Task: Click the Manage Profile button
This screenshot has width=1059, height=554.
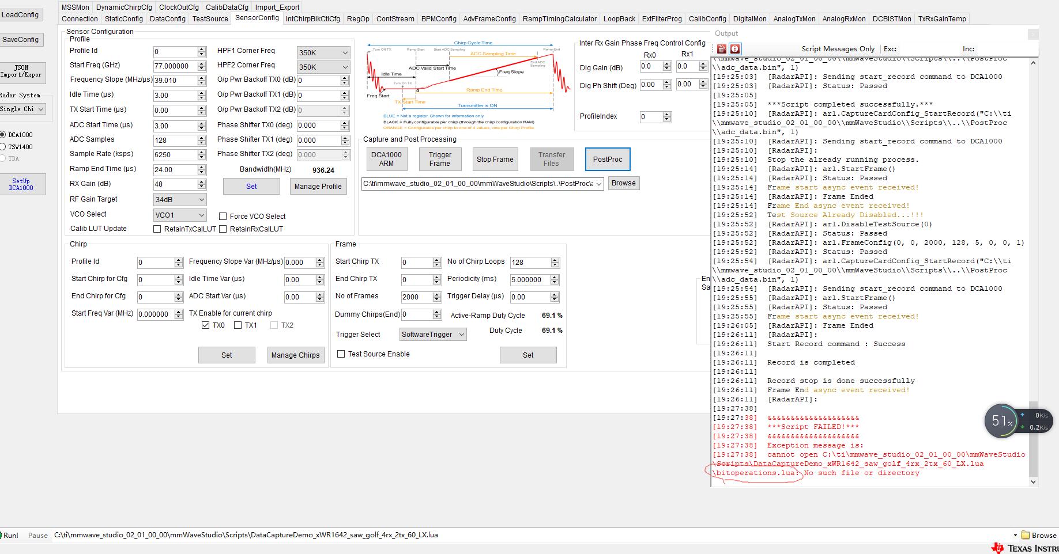Action: 318,186
